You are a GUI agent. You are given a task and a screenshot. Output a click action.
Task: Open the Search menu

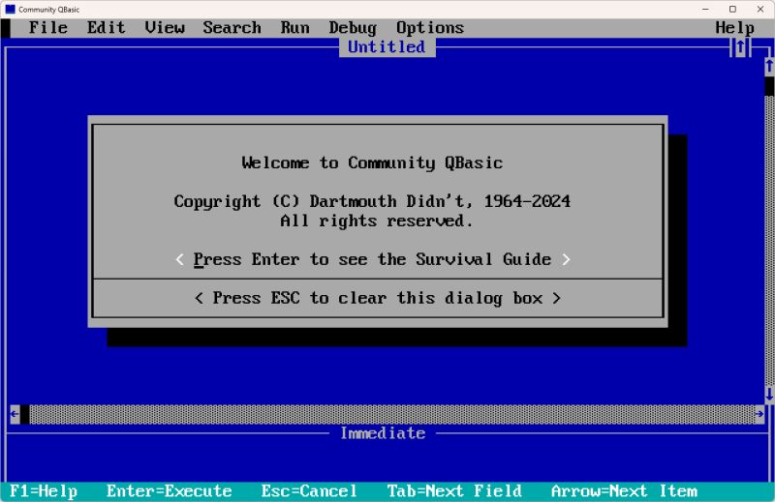232,28
